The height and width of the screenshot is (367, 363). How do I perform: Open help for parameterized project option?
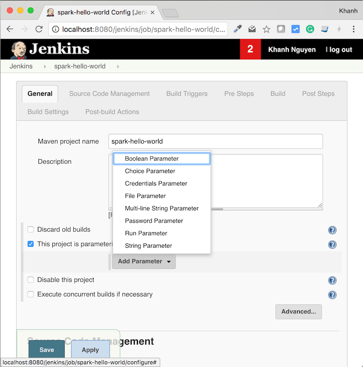tap(332, 245)
